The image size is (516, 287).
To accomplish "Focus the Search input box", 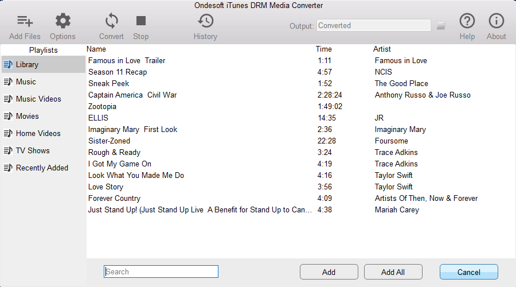I will (161, 272).
